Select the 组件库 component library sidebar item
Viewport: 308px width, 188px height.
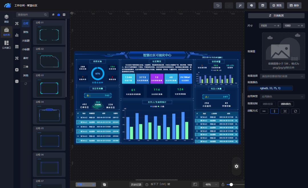click(7, 32)
